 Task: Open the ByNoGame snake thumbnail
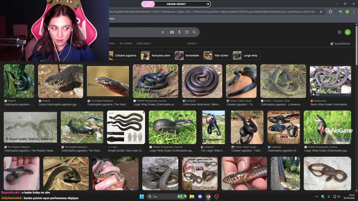point(327,127)
